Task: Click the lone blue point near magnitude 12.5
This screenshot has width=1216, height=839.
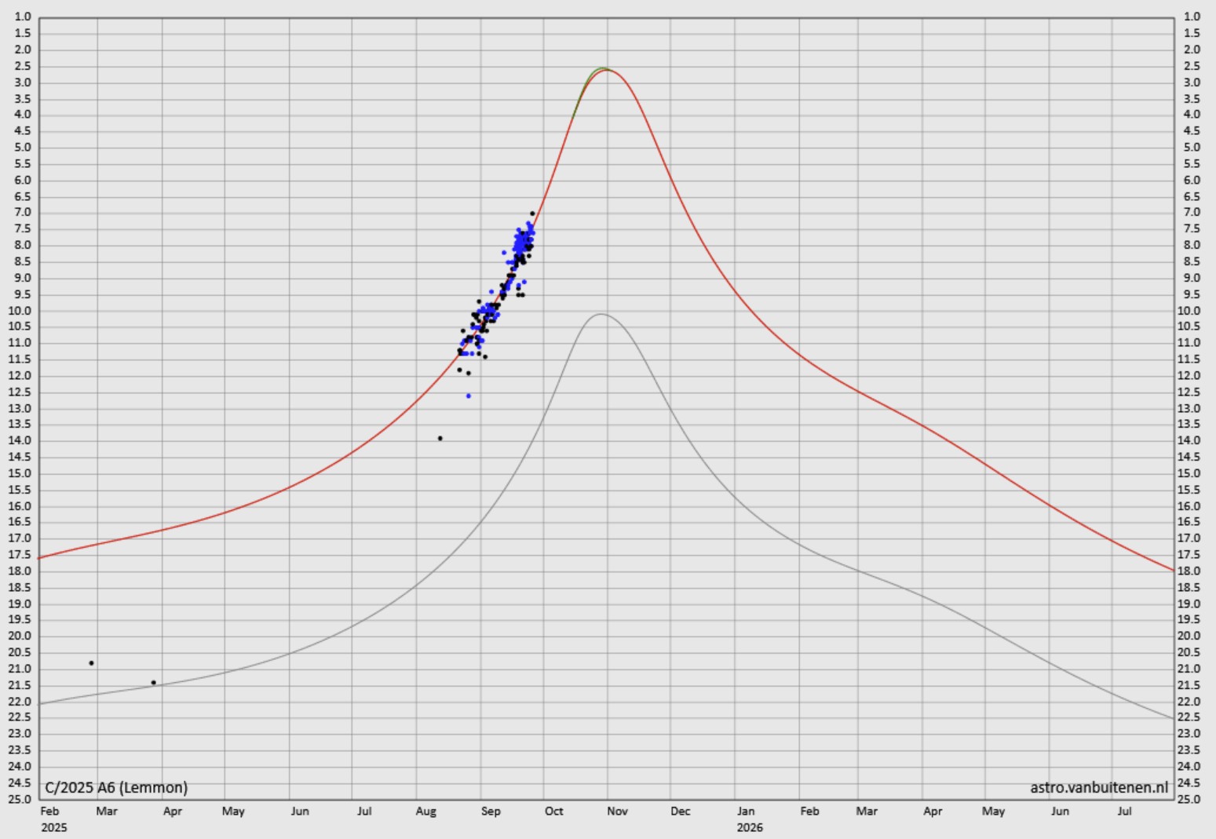Action: tap(469, 396)
